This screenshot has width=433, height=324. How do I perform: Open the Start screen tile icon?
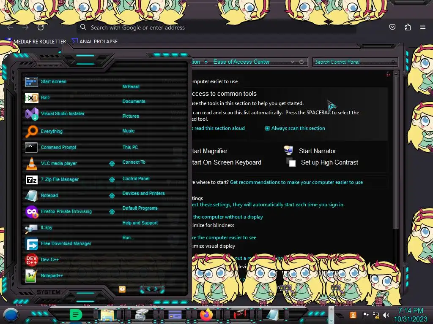pyautogui.click(x=31, y=82)
